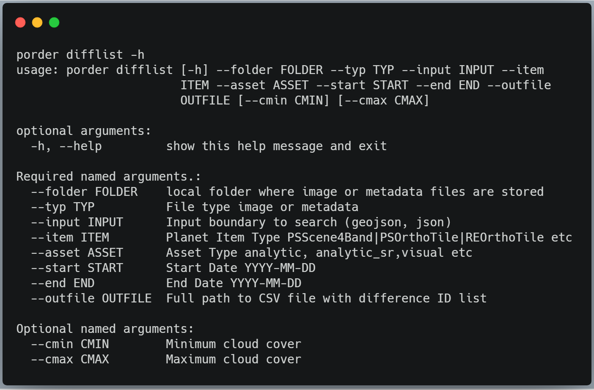Click the '--item ITEM' argument entry
The height and width of the screenshot is (390, 594).
coord(70,237)
